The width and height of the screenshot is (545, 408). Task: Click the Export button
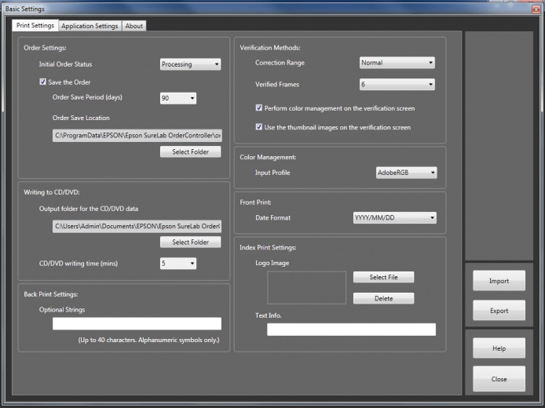coord(499,311)
